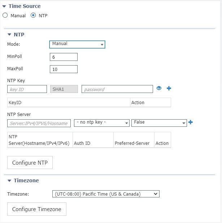Click the Timezone section heading text
222x223 pixels.
26,180
